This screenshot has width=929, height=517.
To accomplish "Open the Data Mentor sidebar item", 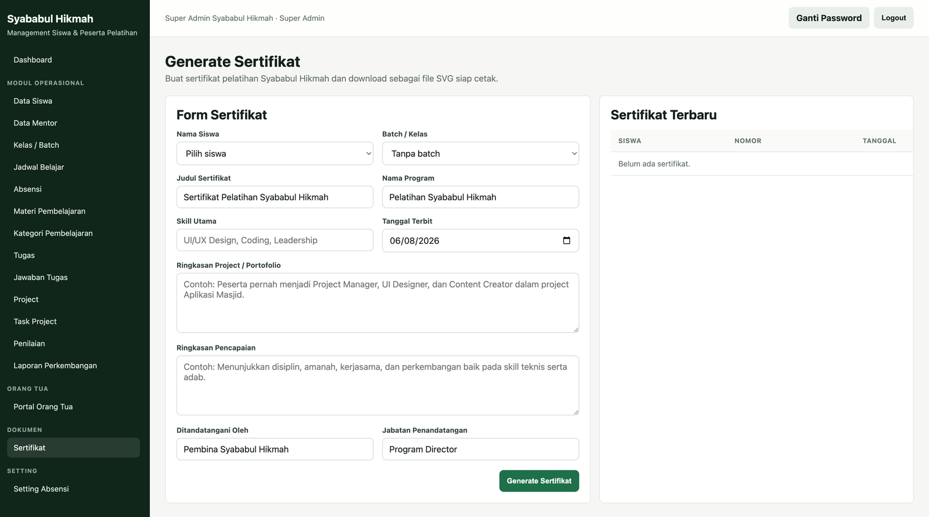I will pos(73,123).
